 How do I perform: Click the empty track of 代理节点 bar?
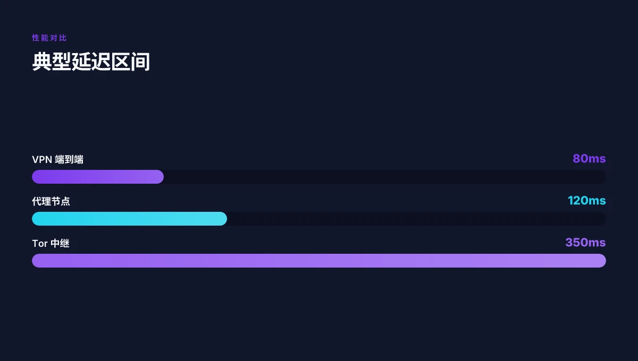[417, 219]
